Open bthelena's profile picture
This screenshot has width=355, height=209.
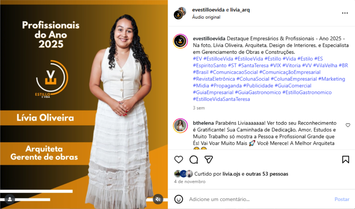coord(180,126)
